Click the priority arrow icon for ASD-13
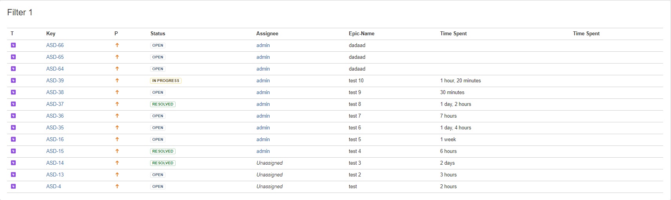This screenshot has height=200, width=671. tap(117, 175)
